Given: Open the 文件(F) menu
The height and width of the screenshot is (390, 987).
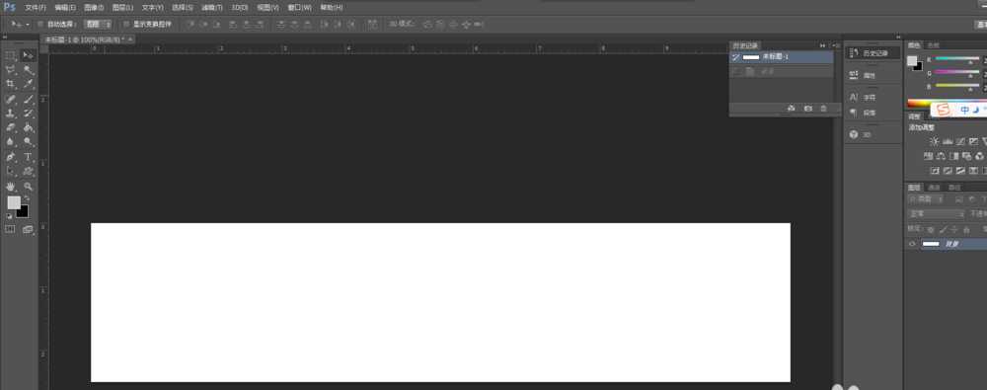Looking at the screenshot, I should coord(36,8).
